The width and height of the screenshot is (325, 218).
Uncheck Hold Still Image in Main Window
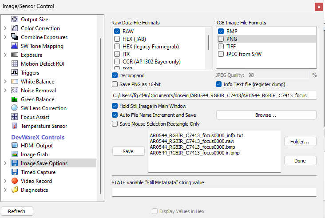115,106
